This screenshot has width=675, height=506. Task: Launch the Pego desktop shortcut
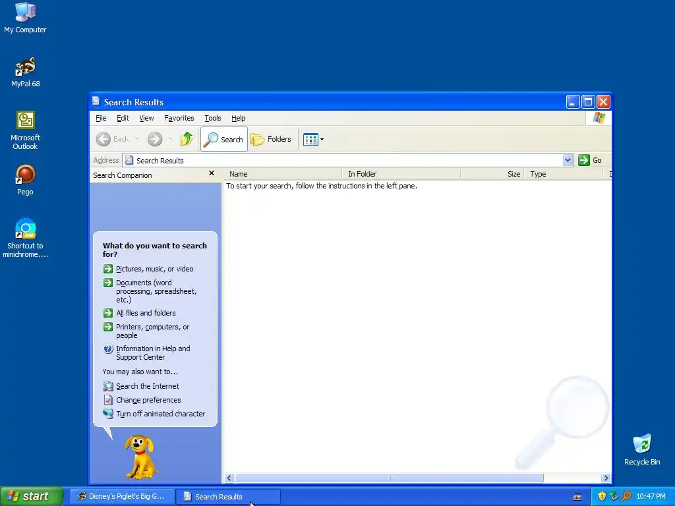[26, 180]
